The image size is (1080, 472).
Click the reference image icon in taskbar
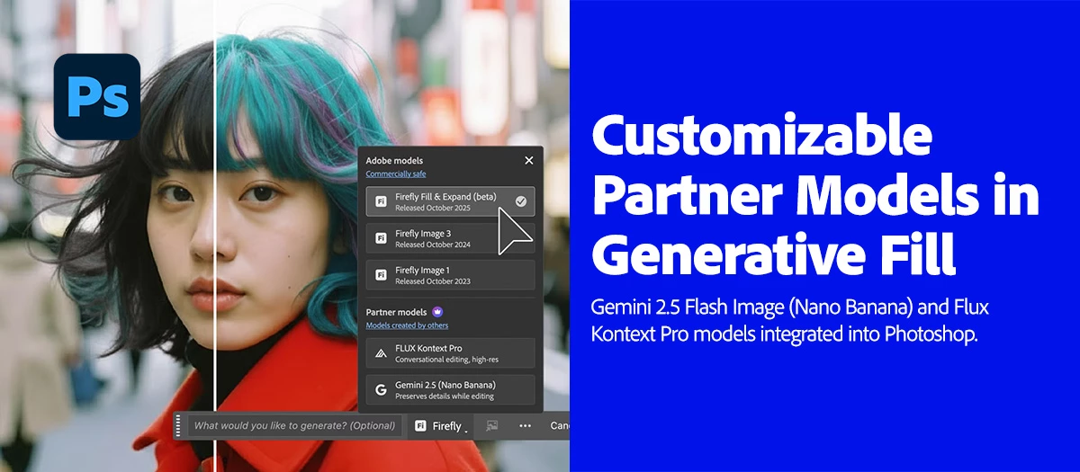pyautogui.click(x=492, y=426)
